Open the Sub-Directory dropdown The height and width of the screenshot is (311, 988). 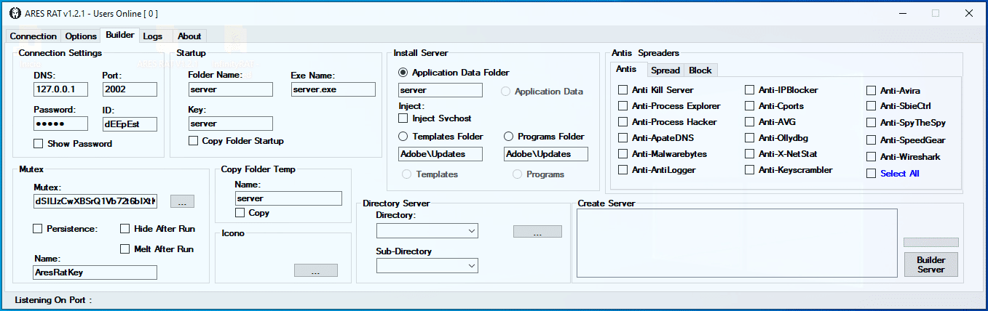point(427,265)
